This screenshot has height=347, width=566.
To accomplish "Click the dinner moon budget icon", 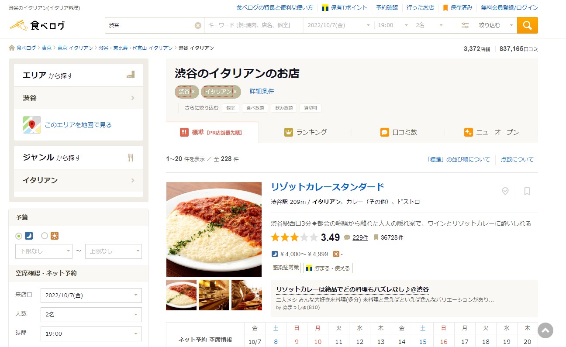I will click(29, 236).
